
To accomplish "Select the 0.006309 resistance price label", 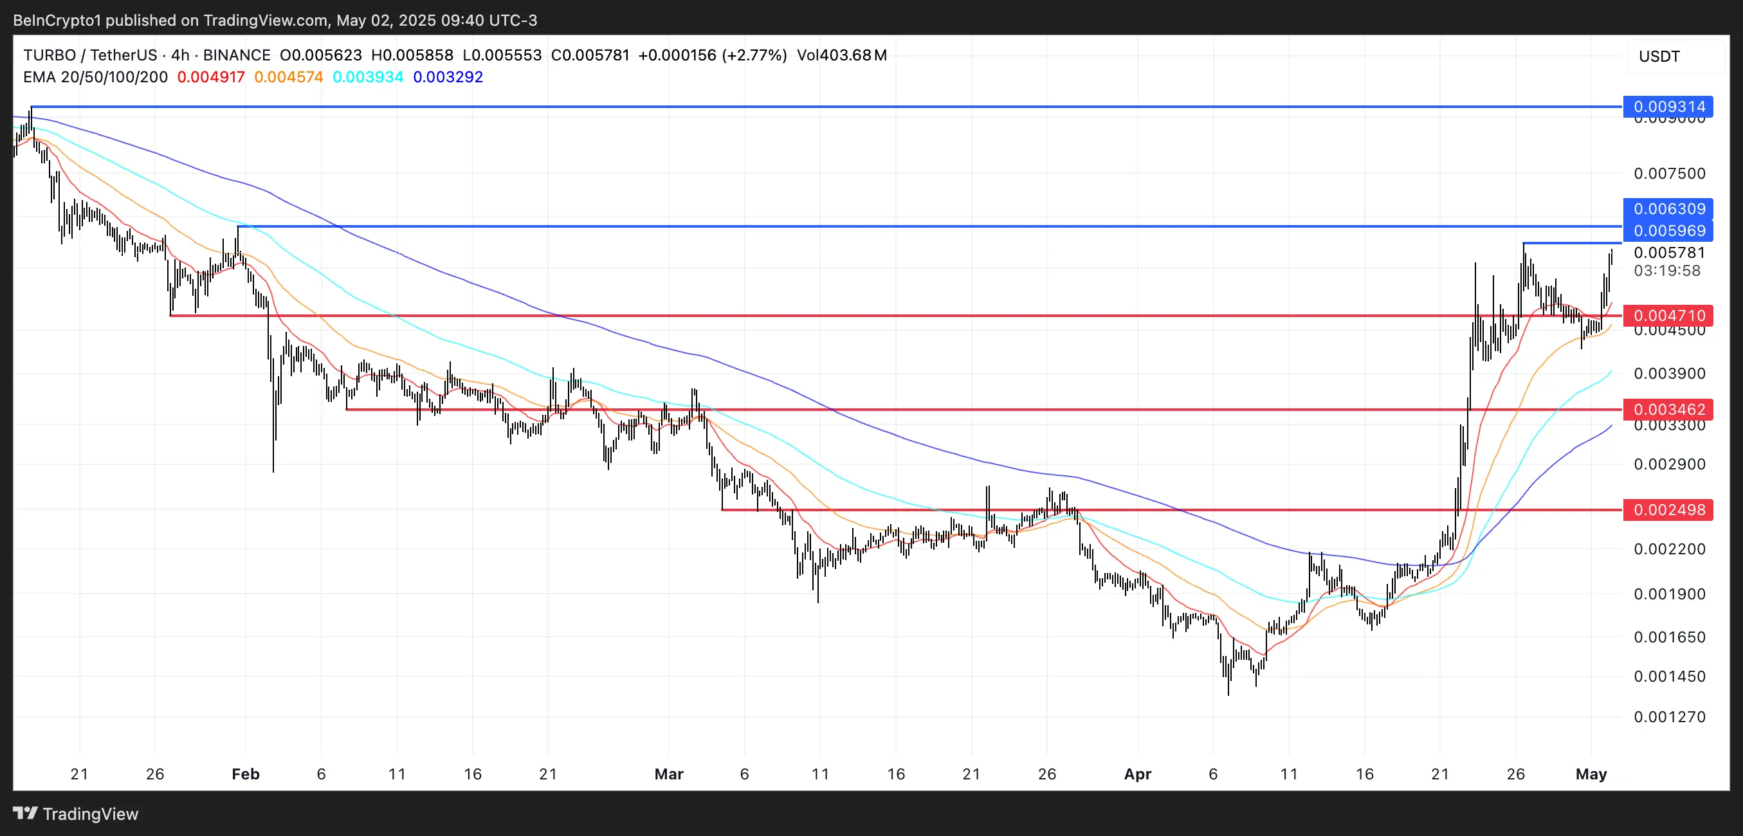I will click(1668, 208).
